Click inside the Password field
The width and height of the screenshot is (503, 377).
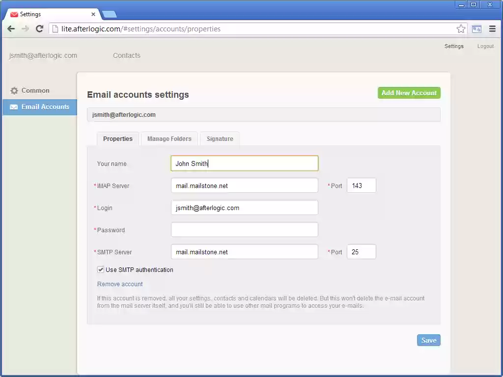[244, 229]
